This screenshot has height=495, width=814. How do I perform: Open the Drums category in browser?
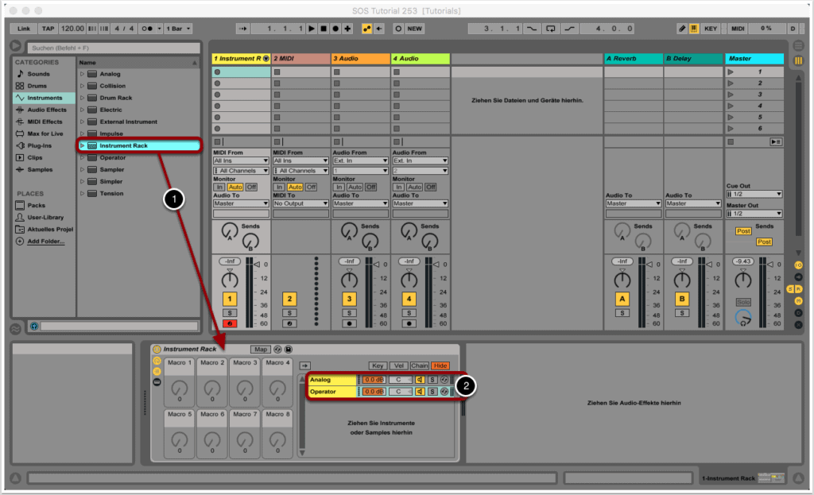tap(37, 86)
